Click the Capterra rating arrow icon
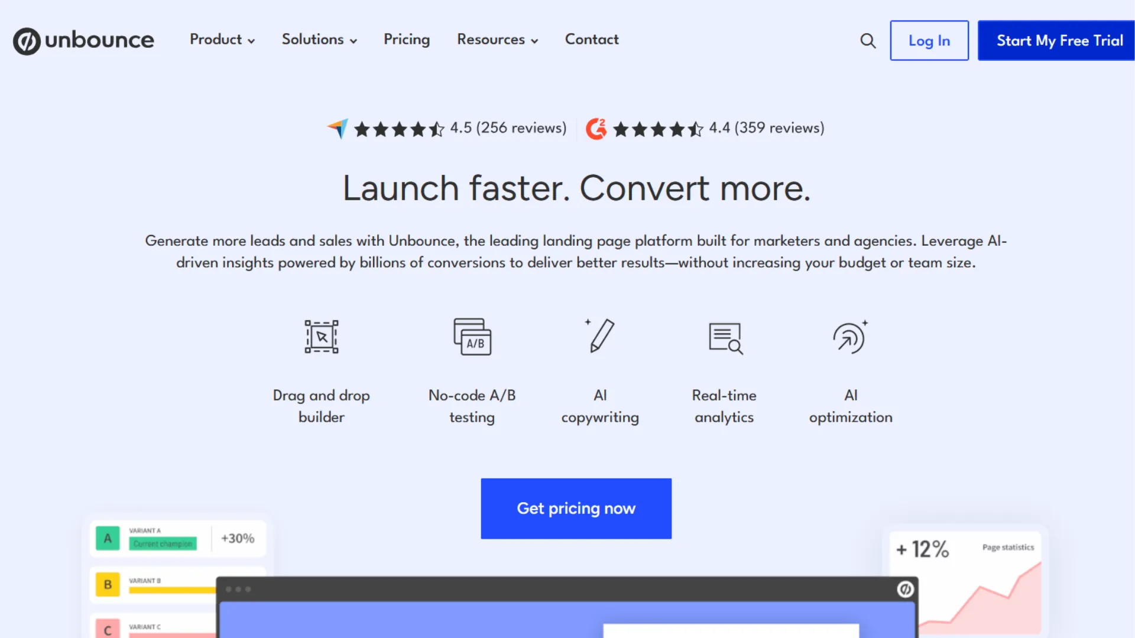This screenshot has width=1135, height=638. coord(338,128)
